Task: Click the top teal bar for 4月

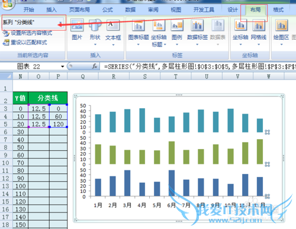Action: pos(142,120)
